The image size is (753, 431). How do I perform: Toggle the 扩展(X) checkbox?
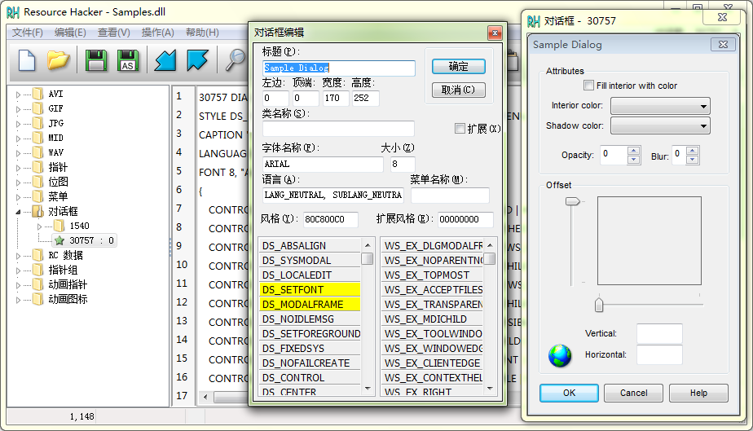(460, 129)
